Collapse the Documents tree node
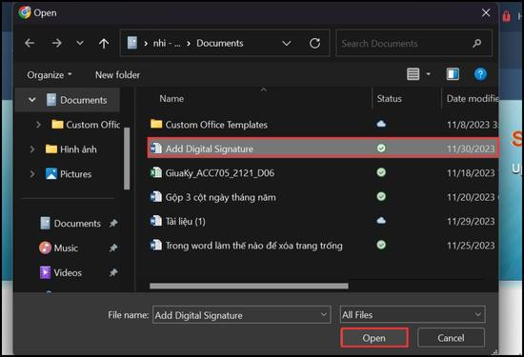The image size is (524, 357). tap(32, 100)
